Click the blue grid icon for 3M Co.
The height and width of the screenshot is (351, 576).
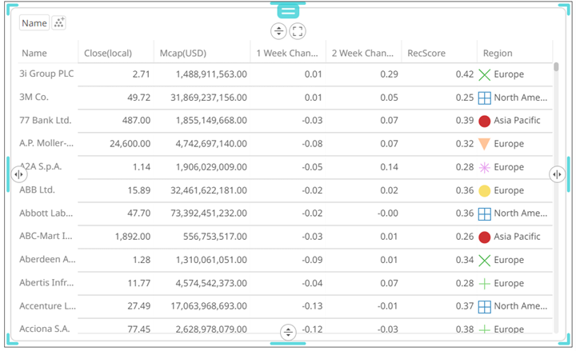(x=484, y=98)
